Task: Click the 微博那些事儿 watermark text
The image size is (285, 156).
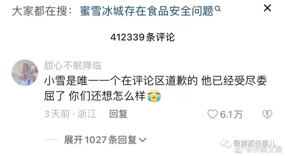Action: [254, 143]
